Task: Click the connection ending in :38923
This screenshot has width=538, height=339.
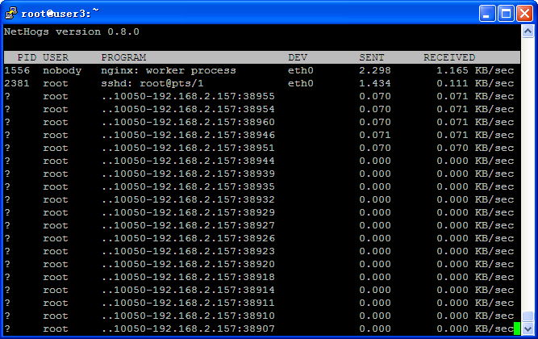Action: point(188,251)
